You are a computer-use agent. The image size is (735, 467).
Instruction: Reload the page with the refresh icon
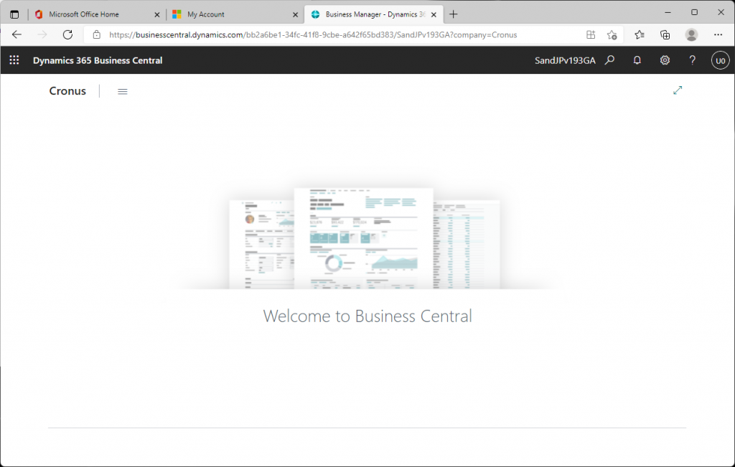click(68, 34)
